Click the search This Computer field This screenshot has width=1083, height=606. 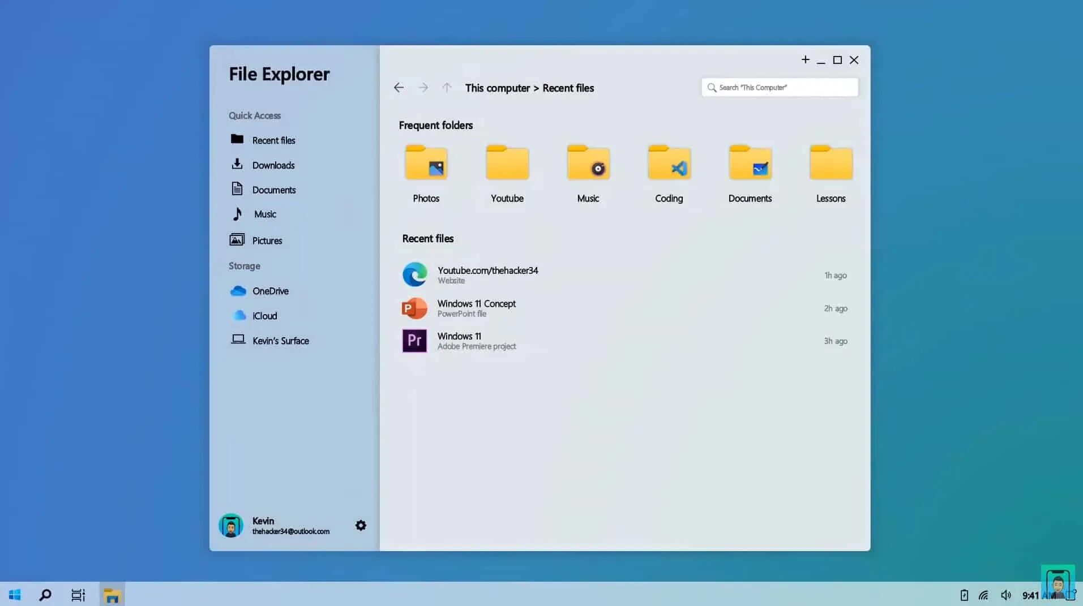coord(780,87)
